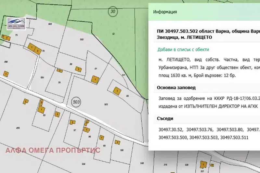Select parcel 508 label
Viewport: 260px width, 173px height.
[142, 163]
